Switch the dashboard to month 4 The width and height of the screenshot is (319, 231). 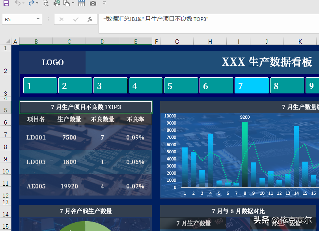pyautogui.click(x=146, y=86)
